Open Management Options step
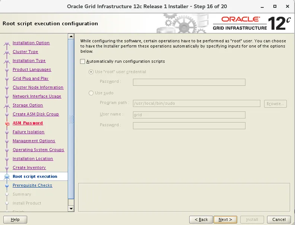 [34, 141]
